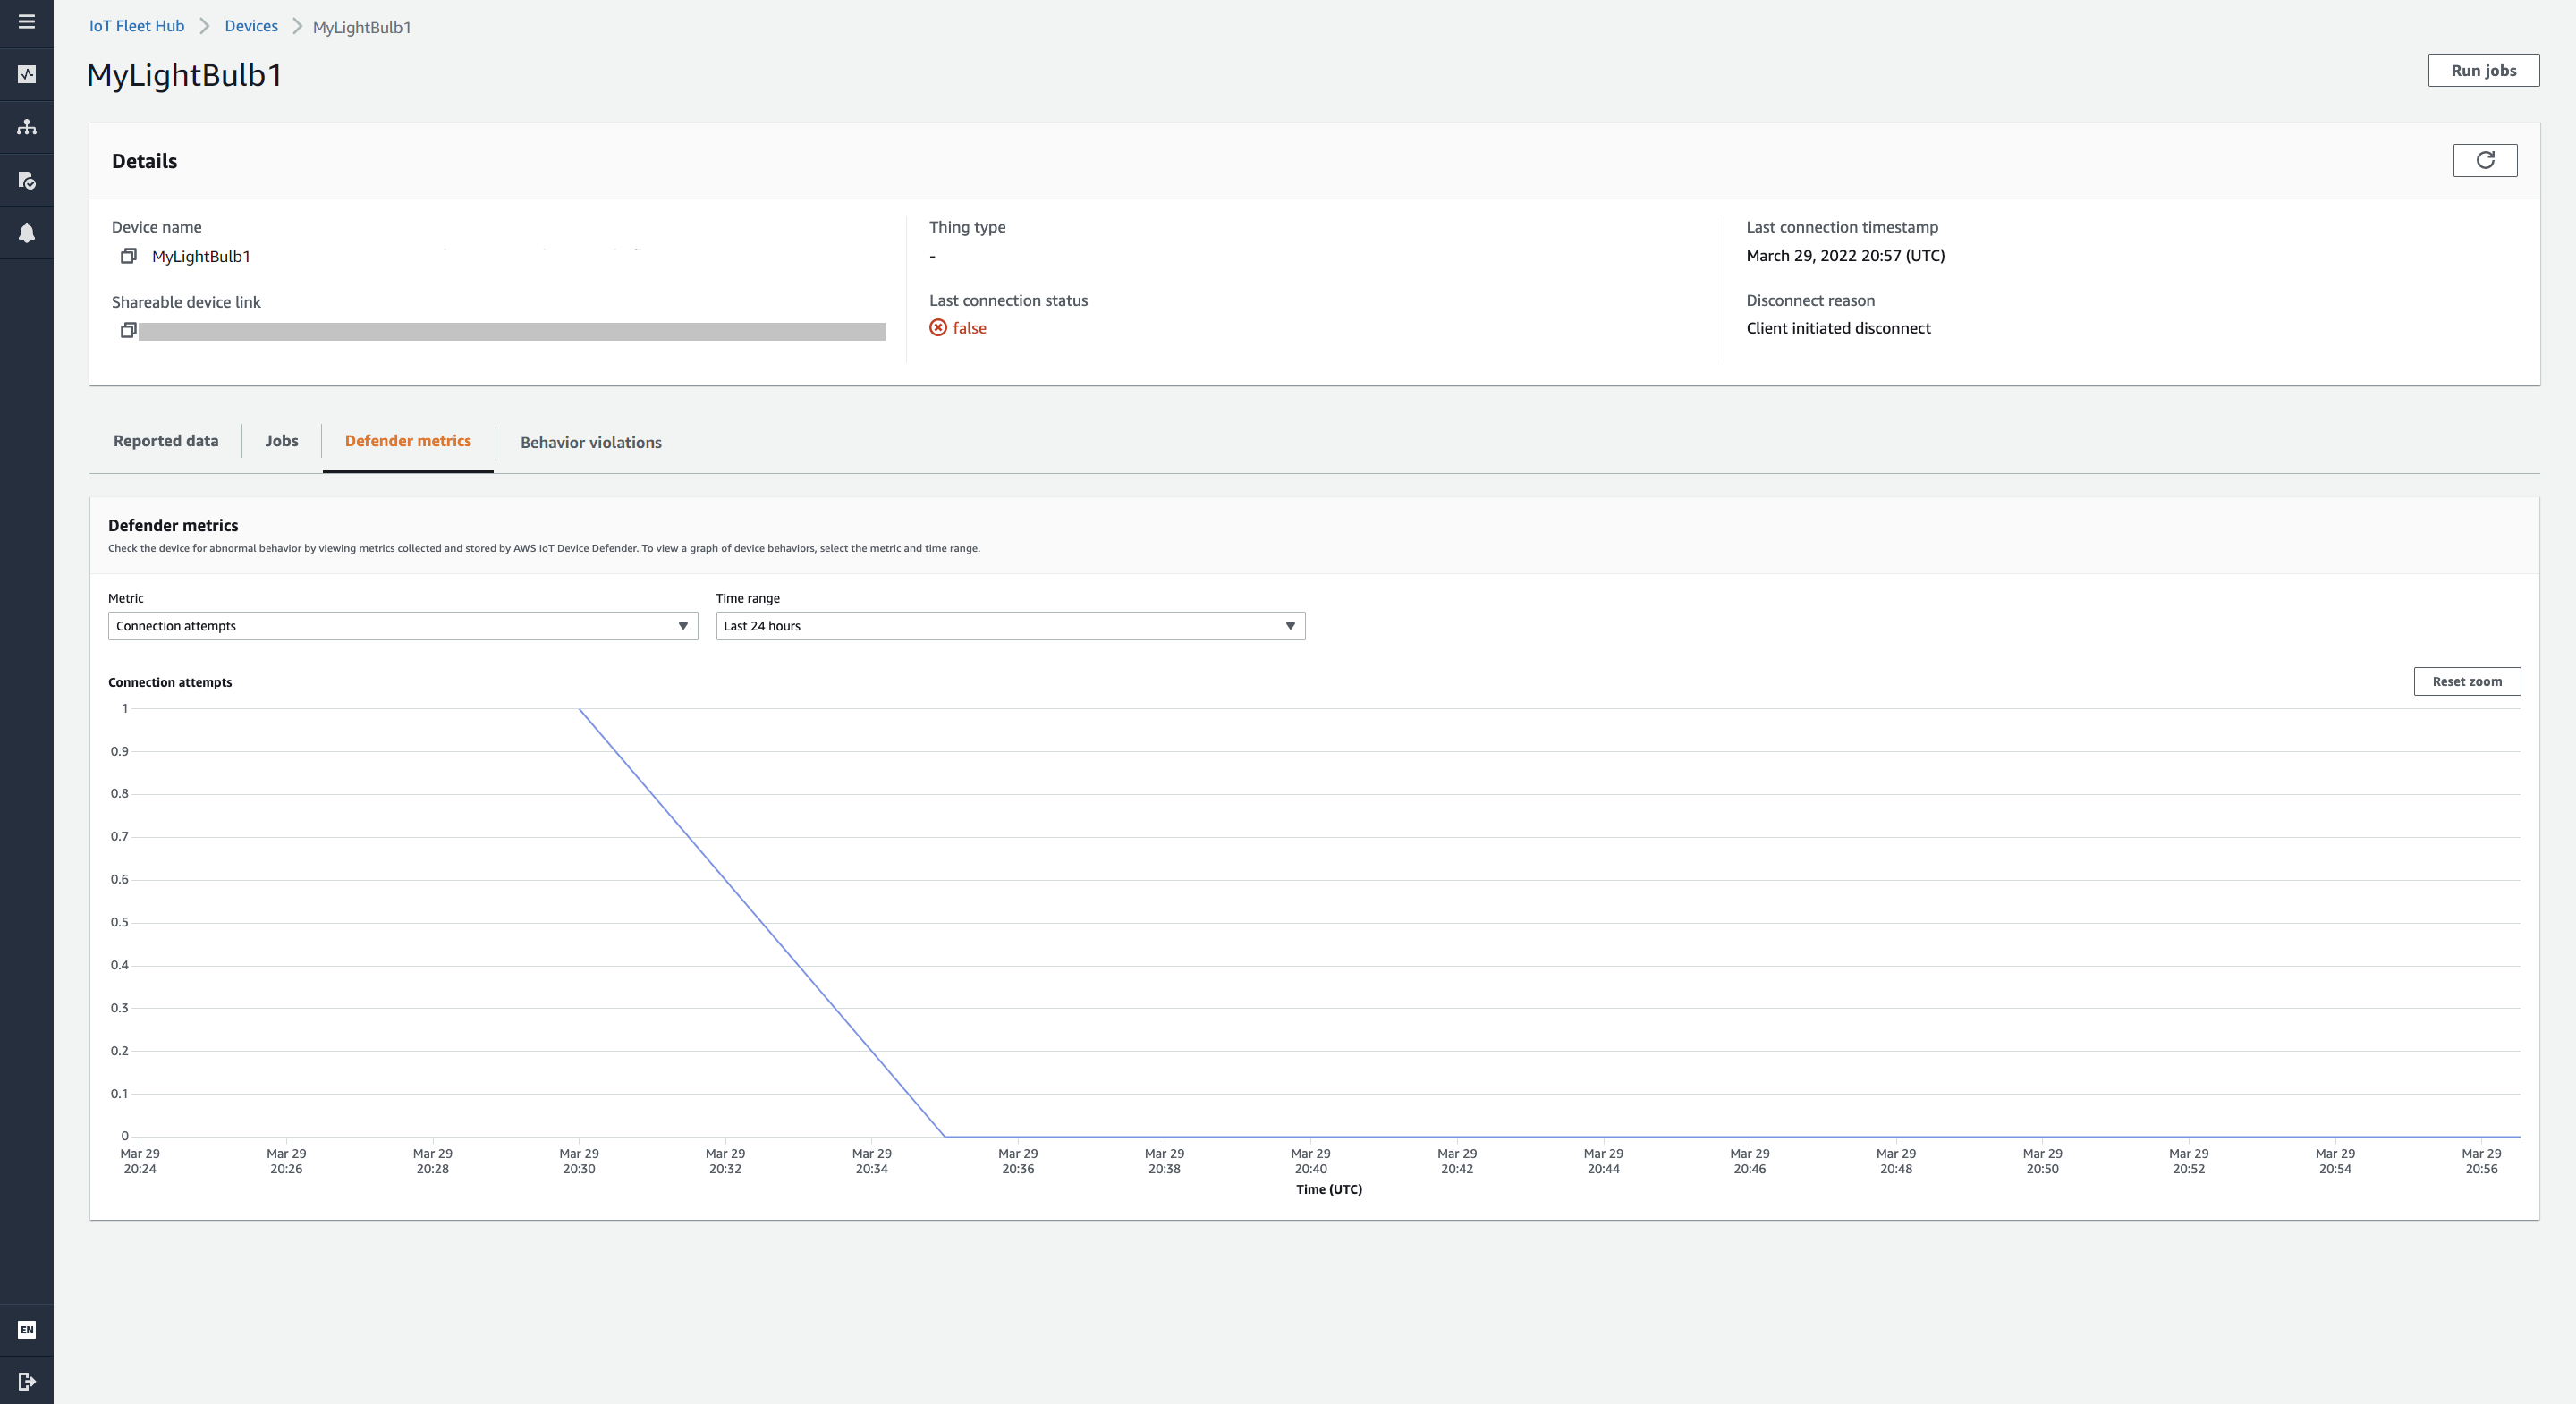Click the Metric dropdown arrow
Image resolution: width=2576 pixels, height=1404 pixels.
tap(683, 626)
